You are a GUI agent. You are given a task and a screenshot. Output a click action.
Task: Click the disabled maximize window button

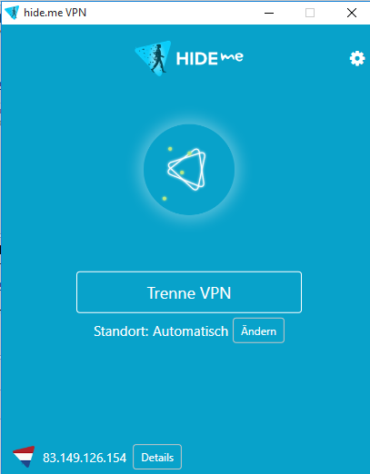pyautogui.click(x=310, y=13)
